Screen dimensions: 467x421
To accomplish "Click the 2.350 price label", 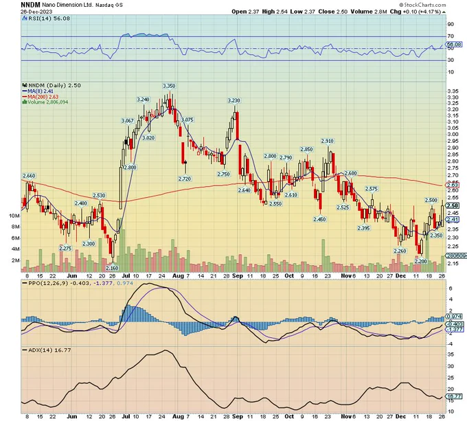I will point(437,236).
